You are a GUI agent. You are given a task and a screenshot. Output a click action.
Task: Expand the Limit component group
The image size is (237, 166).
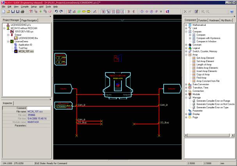(x=186, y=28)
